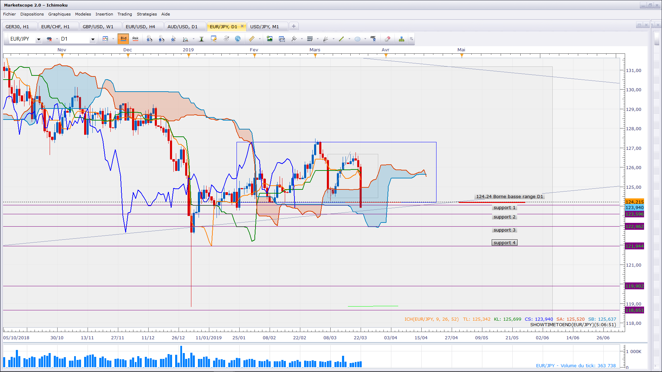Select the ABC text label tool
Image resolution: width=662 pixels, height=372 pixels.
[373, 39]
